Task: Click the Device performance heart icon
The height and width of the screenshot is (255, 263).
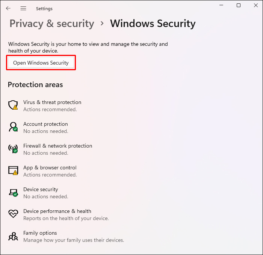Action: tap(13, 214)
